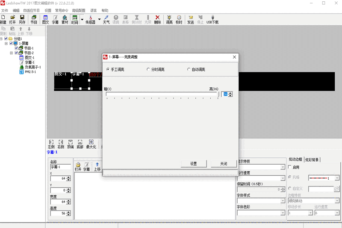Click the 新建 (New) toolbar icon

(3, 19)
